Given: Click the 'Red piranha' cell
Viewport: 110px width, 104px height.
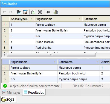Looking at the screenshot, I should coord(58,48).
